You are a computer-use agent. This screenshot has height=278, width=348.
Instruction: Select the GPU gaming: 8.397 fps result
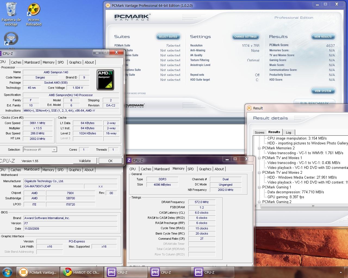point(286,197)
